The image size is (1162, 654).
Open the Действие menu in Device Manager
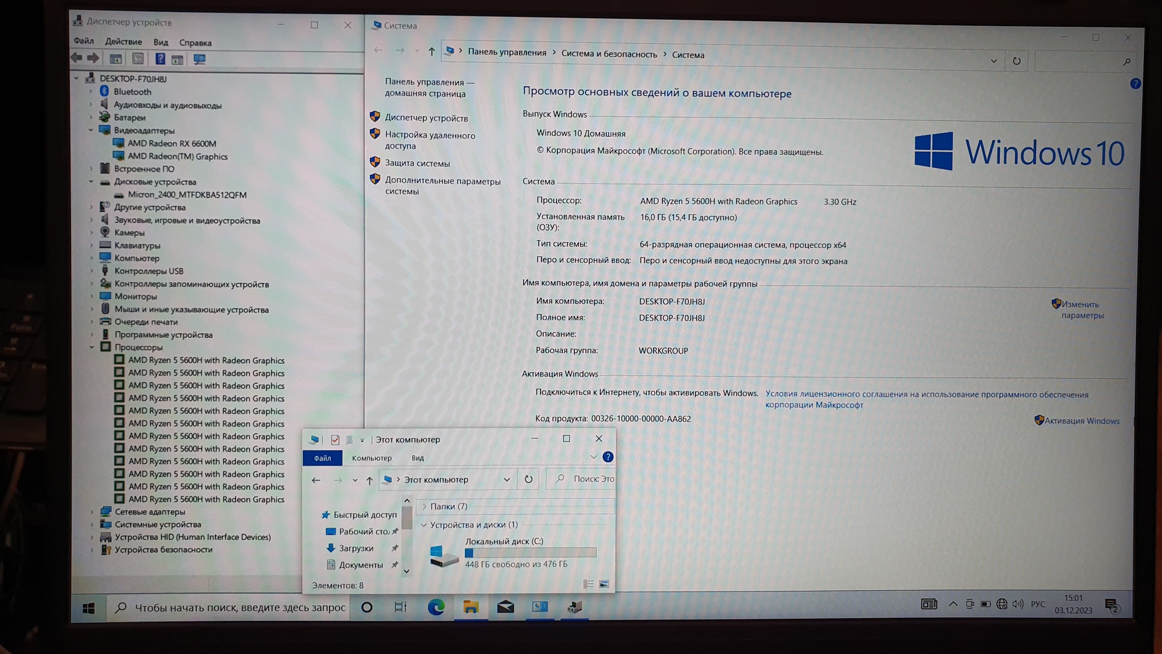point(123,41)
